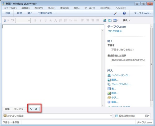Expand the paintbrush dropdown arrow
155x126 pixels.
(x=118, y=13)
